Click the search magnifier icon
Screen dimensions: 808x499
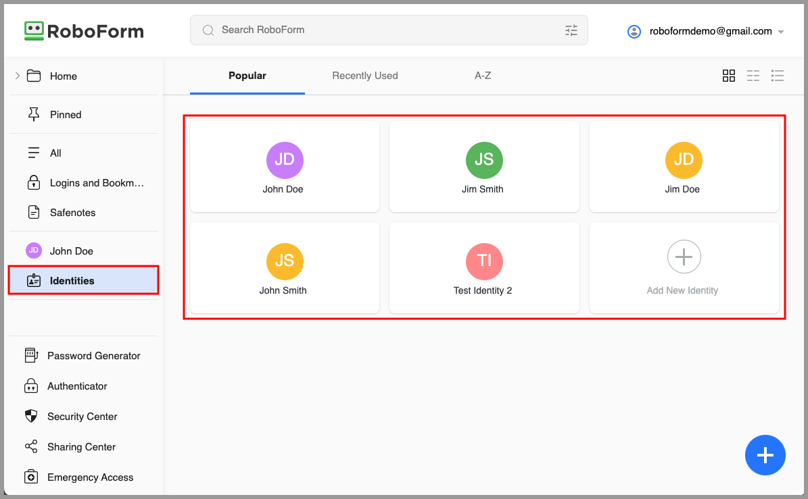pos(208,30)
